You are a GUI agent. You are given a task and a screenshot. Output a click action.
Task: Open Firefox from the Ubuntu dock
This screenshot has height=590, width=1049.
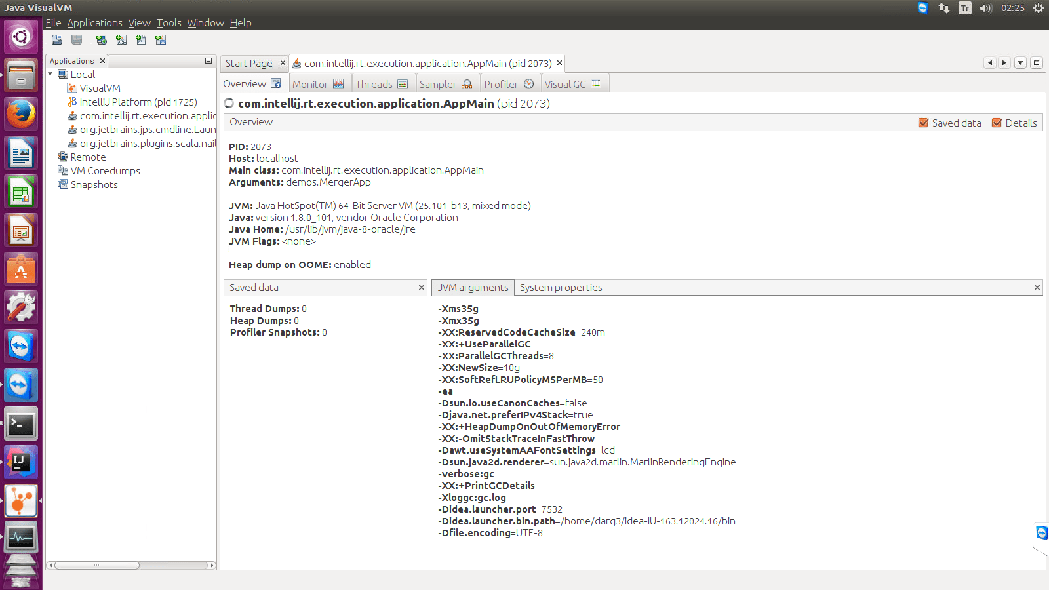[21, 114]
